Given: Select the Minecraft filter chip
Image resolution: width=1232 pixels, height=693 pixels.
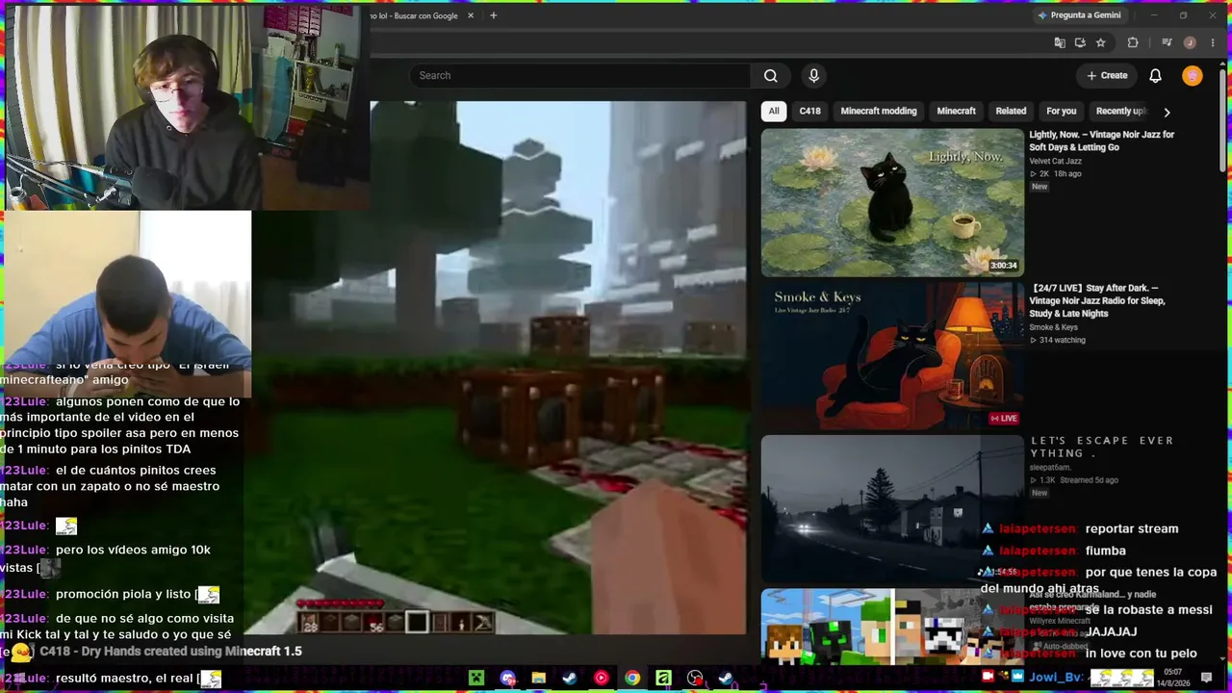Looking at the screenshot, I should point(957,111).
